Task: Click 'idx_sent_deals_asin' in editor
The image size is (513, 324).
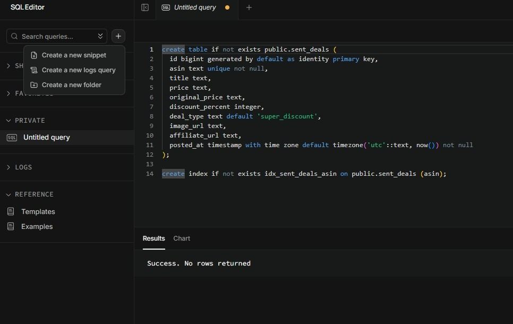Action: (x=301, y=174)
